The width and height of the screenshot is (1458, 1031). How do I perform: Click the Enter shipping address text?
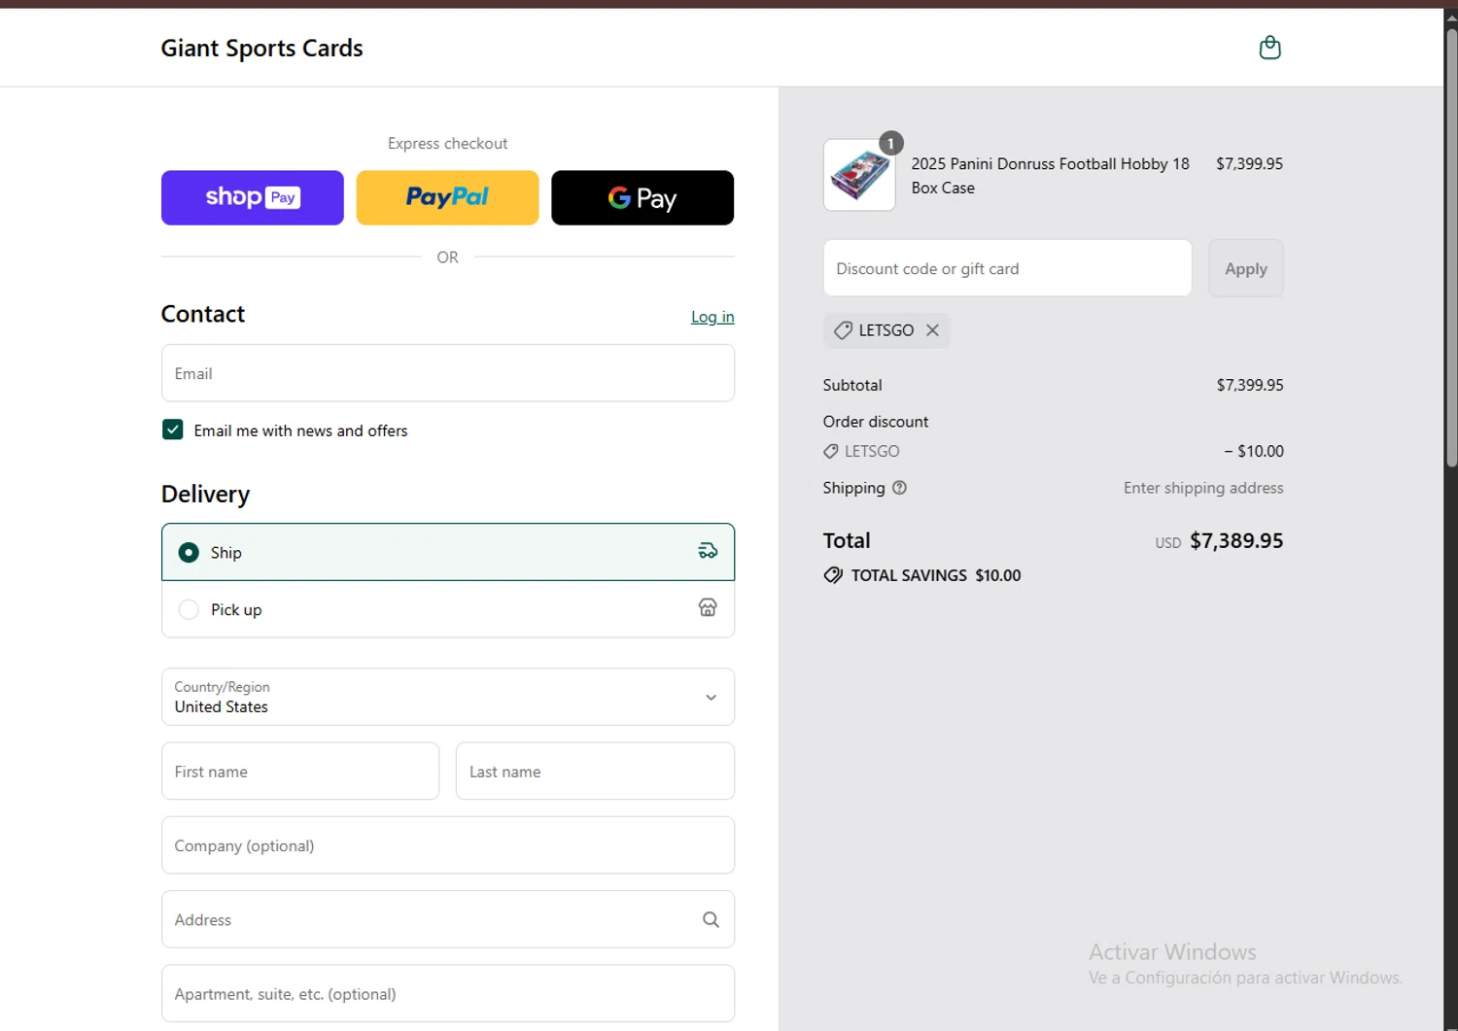pyautogui.click(x=1203, y=488)
